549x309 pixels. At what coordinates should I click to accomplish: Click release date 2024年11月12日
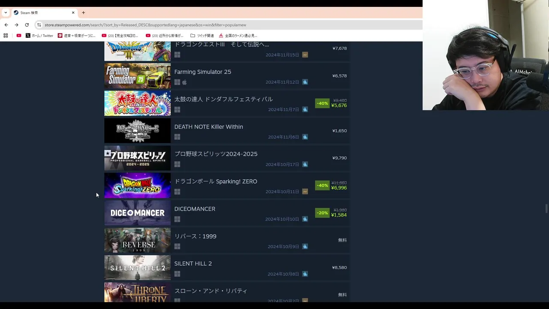click(x=282, y=82)
